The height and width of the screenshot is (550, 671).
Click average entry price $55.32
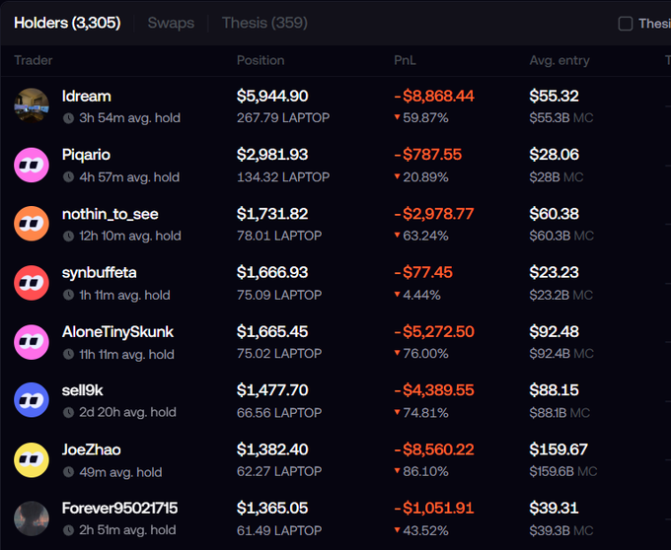coord(555,97)
